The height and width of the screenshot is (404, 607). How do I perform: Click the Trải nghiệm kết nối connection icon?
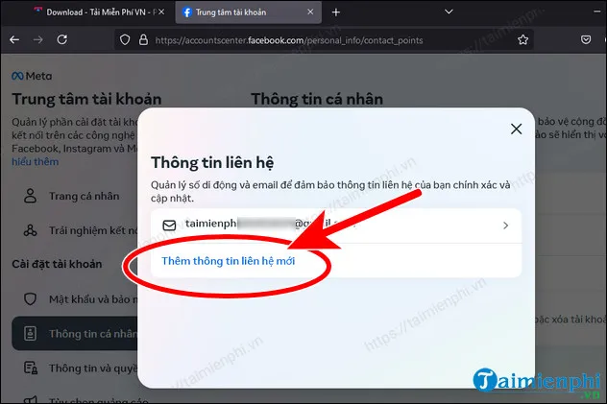pyautogui.click(x=30, y=230)
